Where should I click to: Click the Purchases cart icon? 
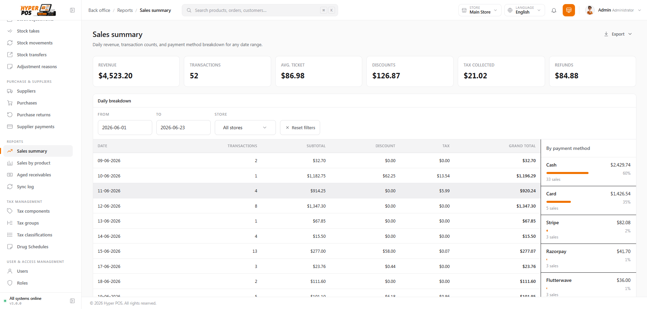click(x=10, y=103)
